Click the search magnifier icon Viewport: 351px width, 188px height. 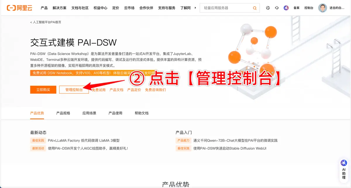click(x=255, y=8)
